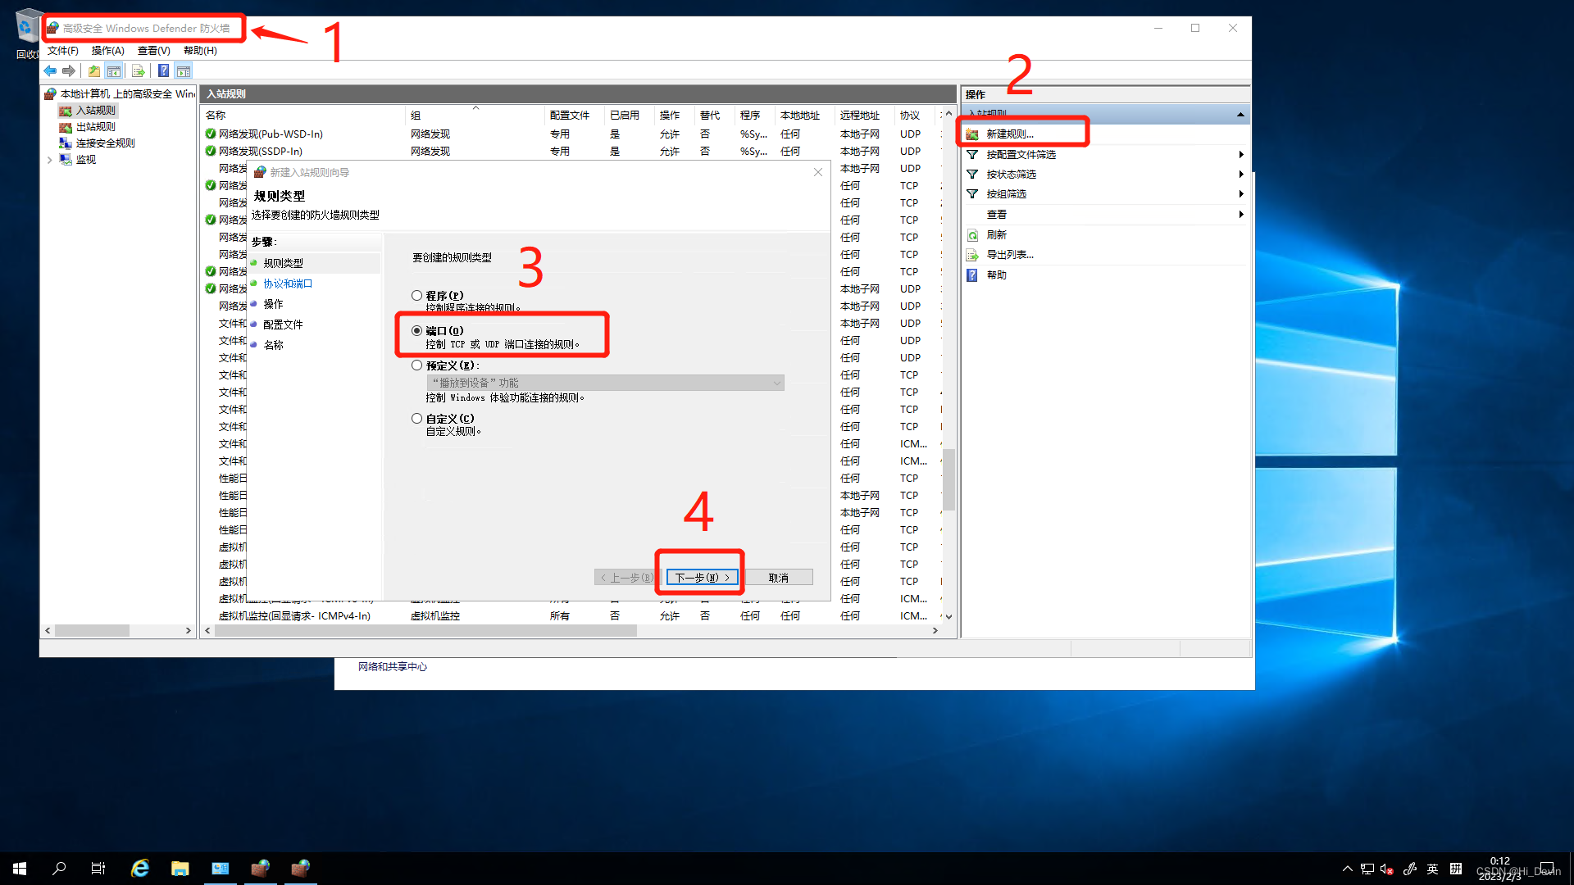The width and height of the screenshot is (1574, 885).
Task: Click the Back arrow toolbar icon
Action: point(50,71)
